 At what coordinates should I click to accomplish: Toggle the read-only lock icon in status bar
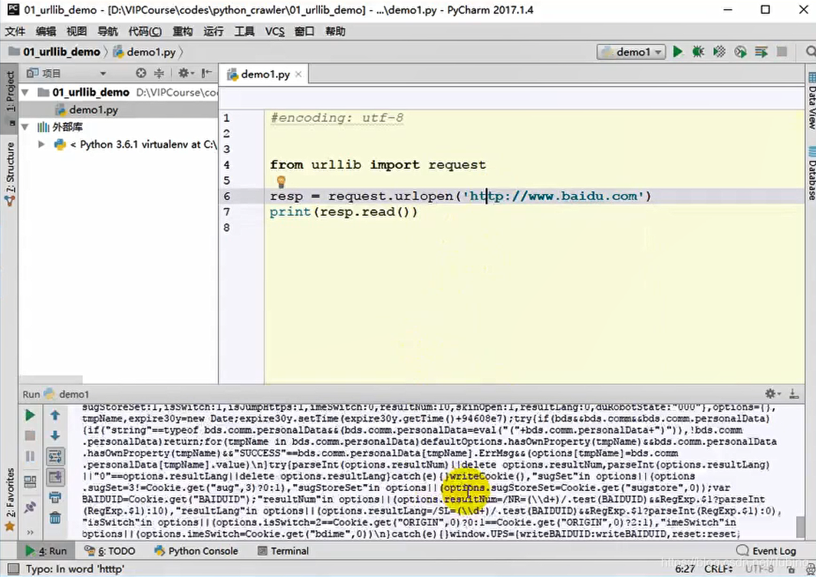(x=791, y=569)
